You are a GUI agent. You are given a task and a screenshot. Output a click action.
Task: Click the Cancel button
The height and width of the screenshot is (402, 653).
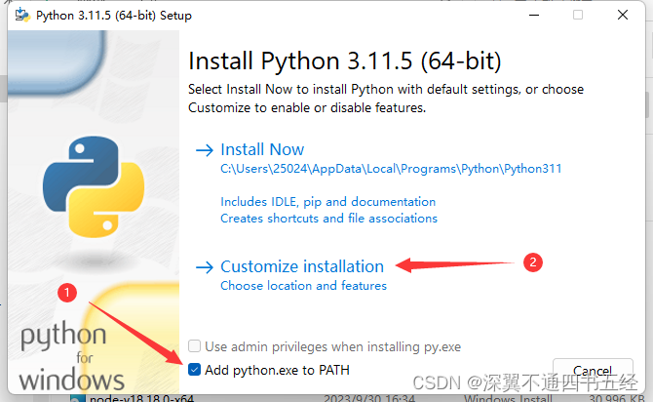pos(593,371)
